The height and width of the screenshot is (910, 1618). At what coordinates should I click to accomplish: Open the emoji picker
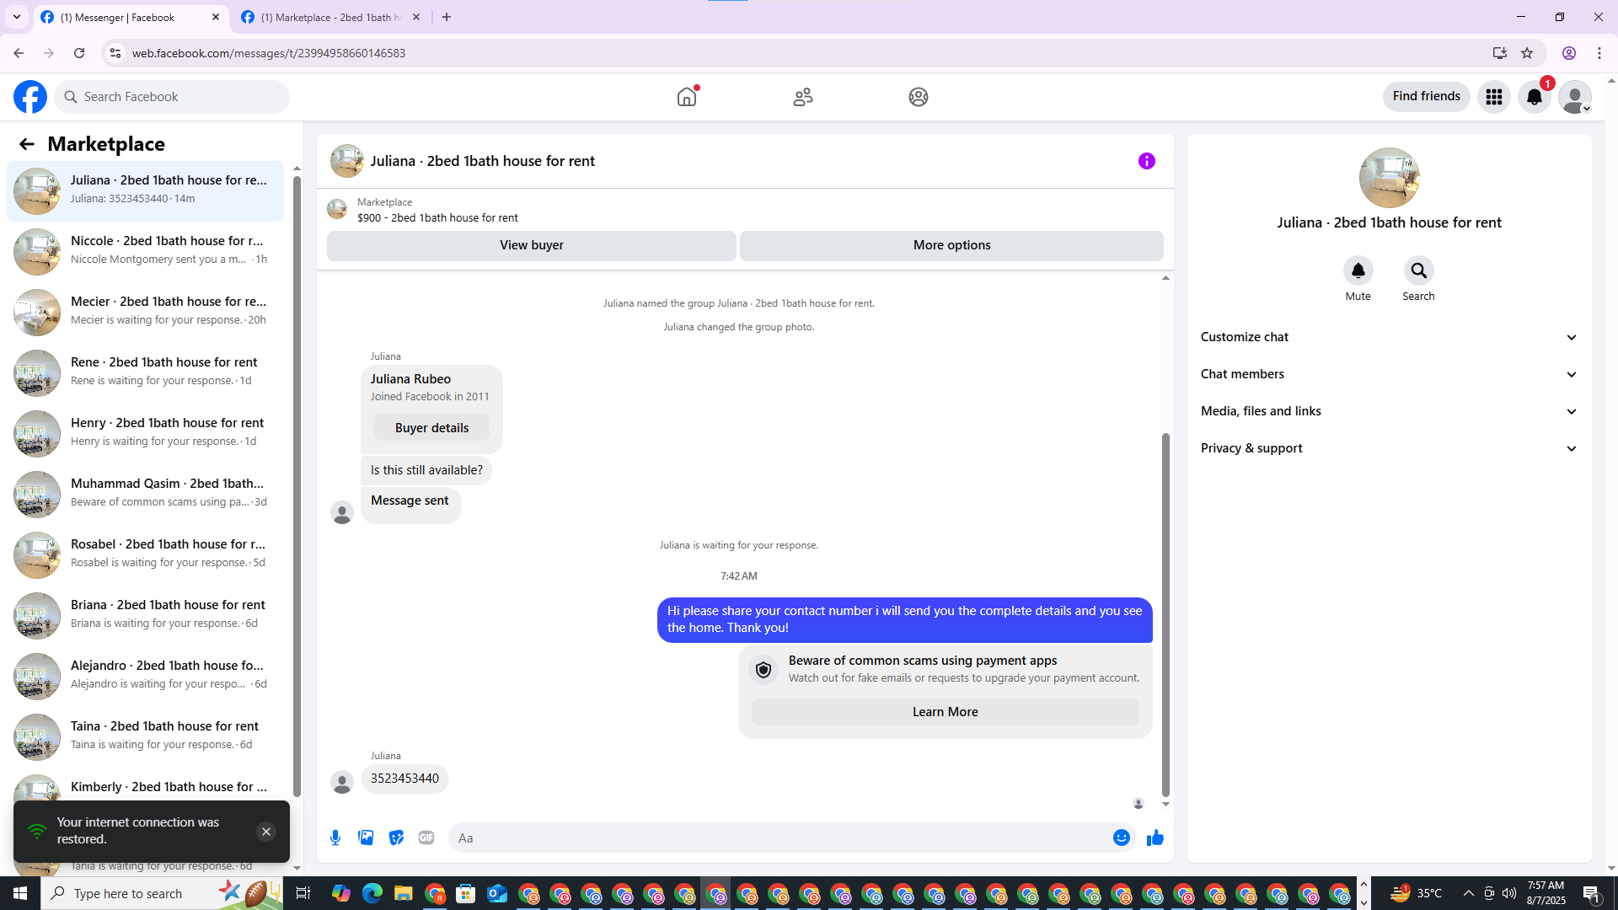pyautogui.click(x=1122, y=838)
